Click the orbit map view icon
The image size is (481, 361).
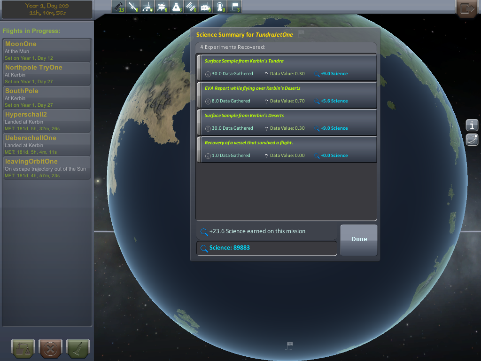tap(472, 140)
